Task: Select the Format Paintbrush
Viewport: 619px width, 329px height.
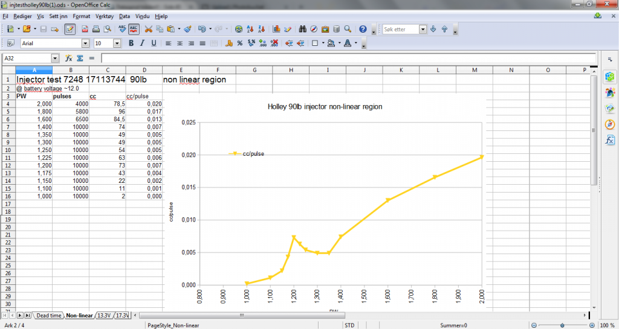Action: [188, 29]
